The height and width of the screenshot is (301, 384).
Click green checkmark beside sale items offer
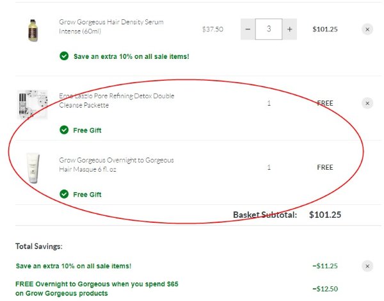point(64,56)
